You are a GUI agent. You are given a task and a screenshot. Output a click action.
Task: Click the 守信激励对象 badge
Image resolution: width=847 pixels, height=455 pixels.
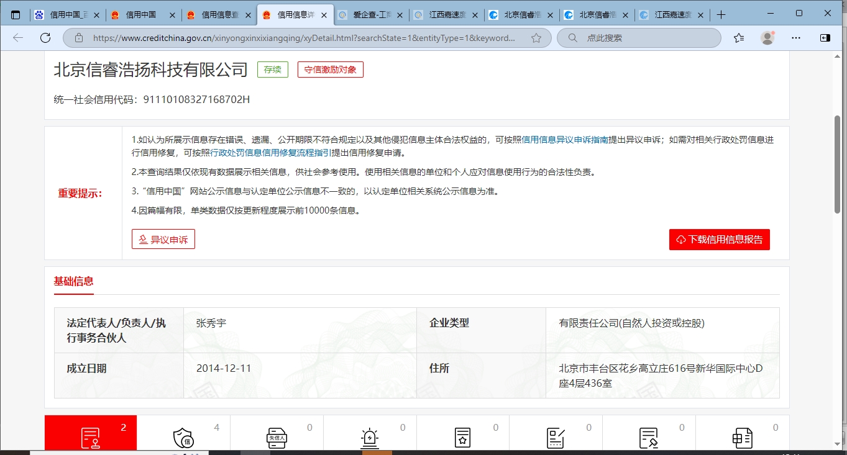[x=330, y=70]
